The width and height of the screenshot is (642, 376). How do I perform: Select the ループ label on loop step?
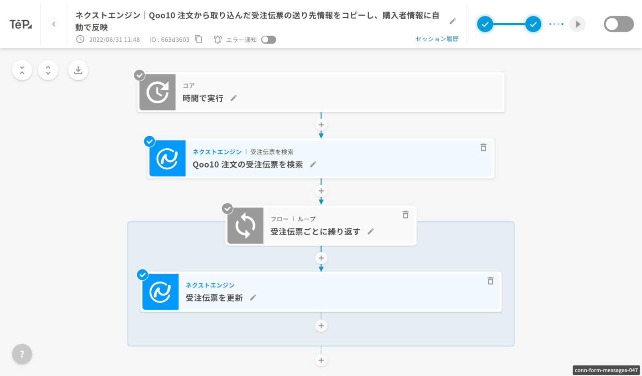(307, 219)
